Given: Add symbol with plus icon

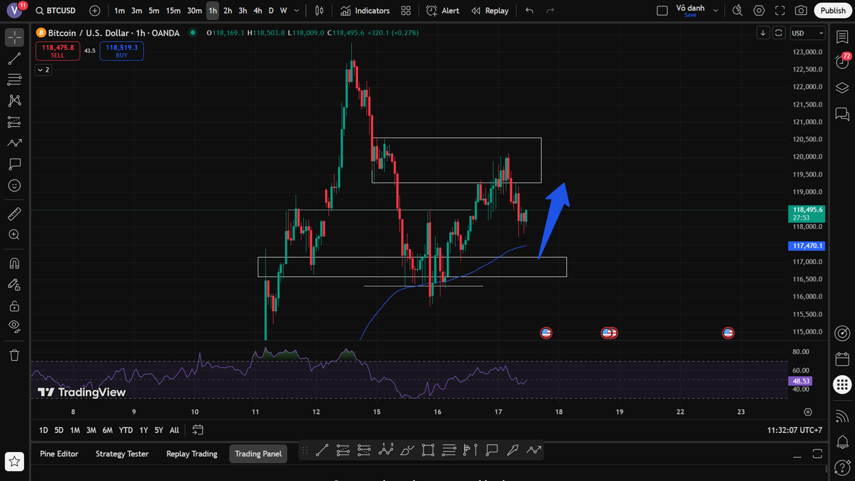Looking at the screenshot, I should (x=95, y=11).
